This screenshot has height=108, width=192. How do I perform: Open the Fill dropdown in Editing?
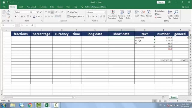click(x=158, y=14)
